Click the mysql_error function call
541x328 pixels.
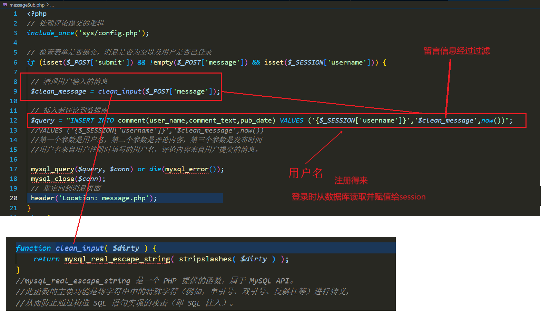(187, 169)
